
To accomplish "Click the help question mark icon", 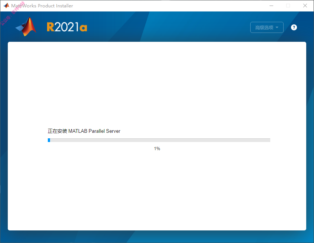I will [294, 27].
